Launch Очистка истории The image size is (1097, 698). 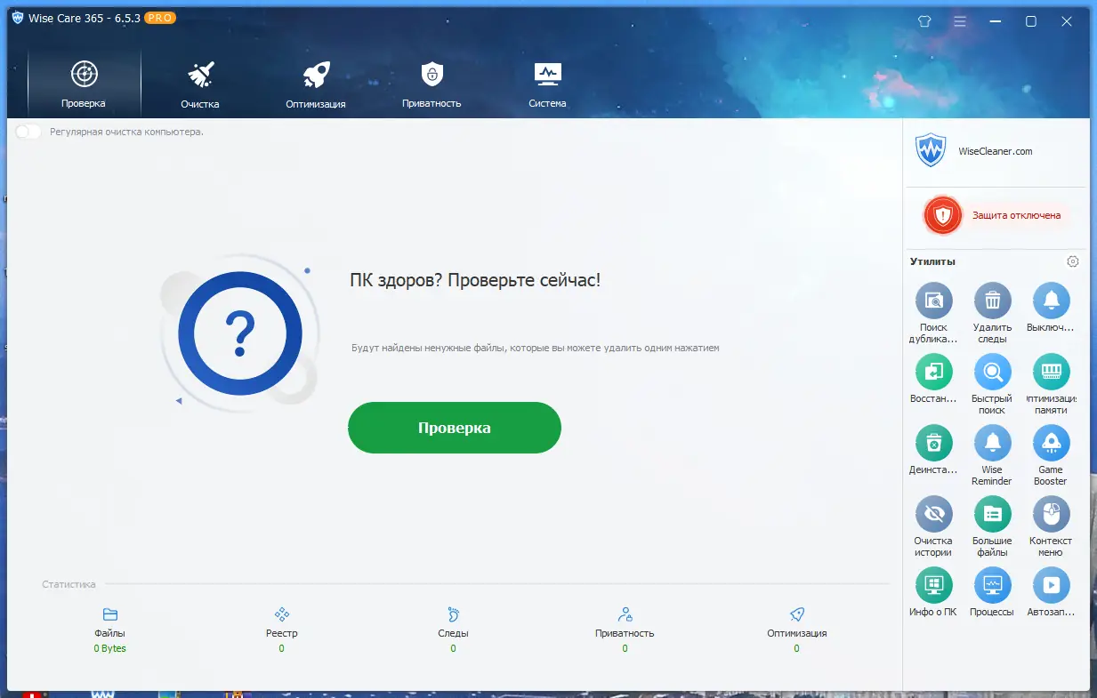pyautogui.click(x=932, y=514)
